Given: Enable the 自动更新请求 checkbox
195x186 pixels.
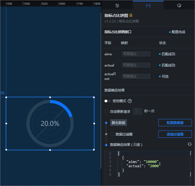Looking at the screenshot, I should click(106, 111).
